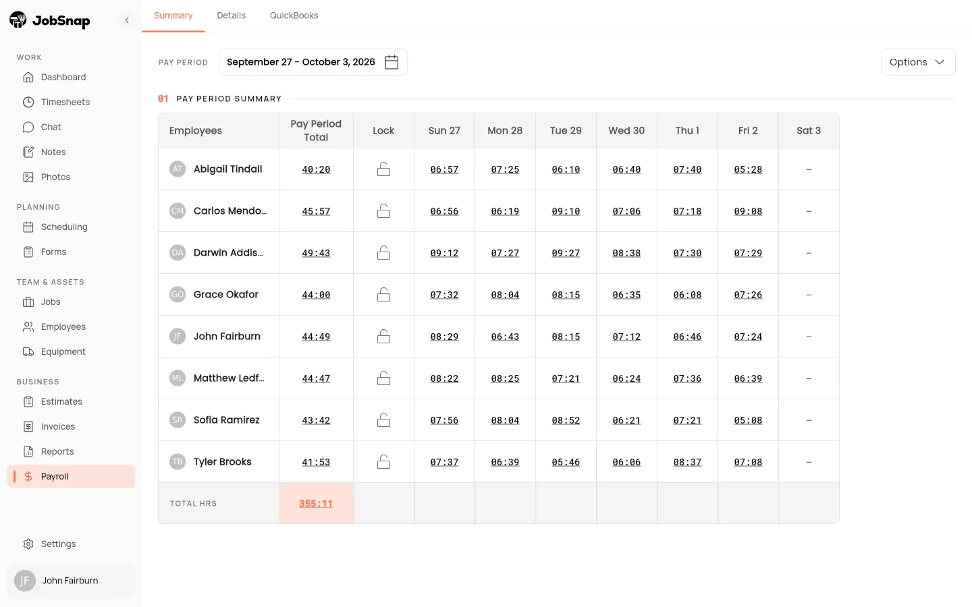
Task: Toggle the lock for Grace Okafor
Action: click(x=383, y=295)
